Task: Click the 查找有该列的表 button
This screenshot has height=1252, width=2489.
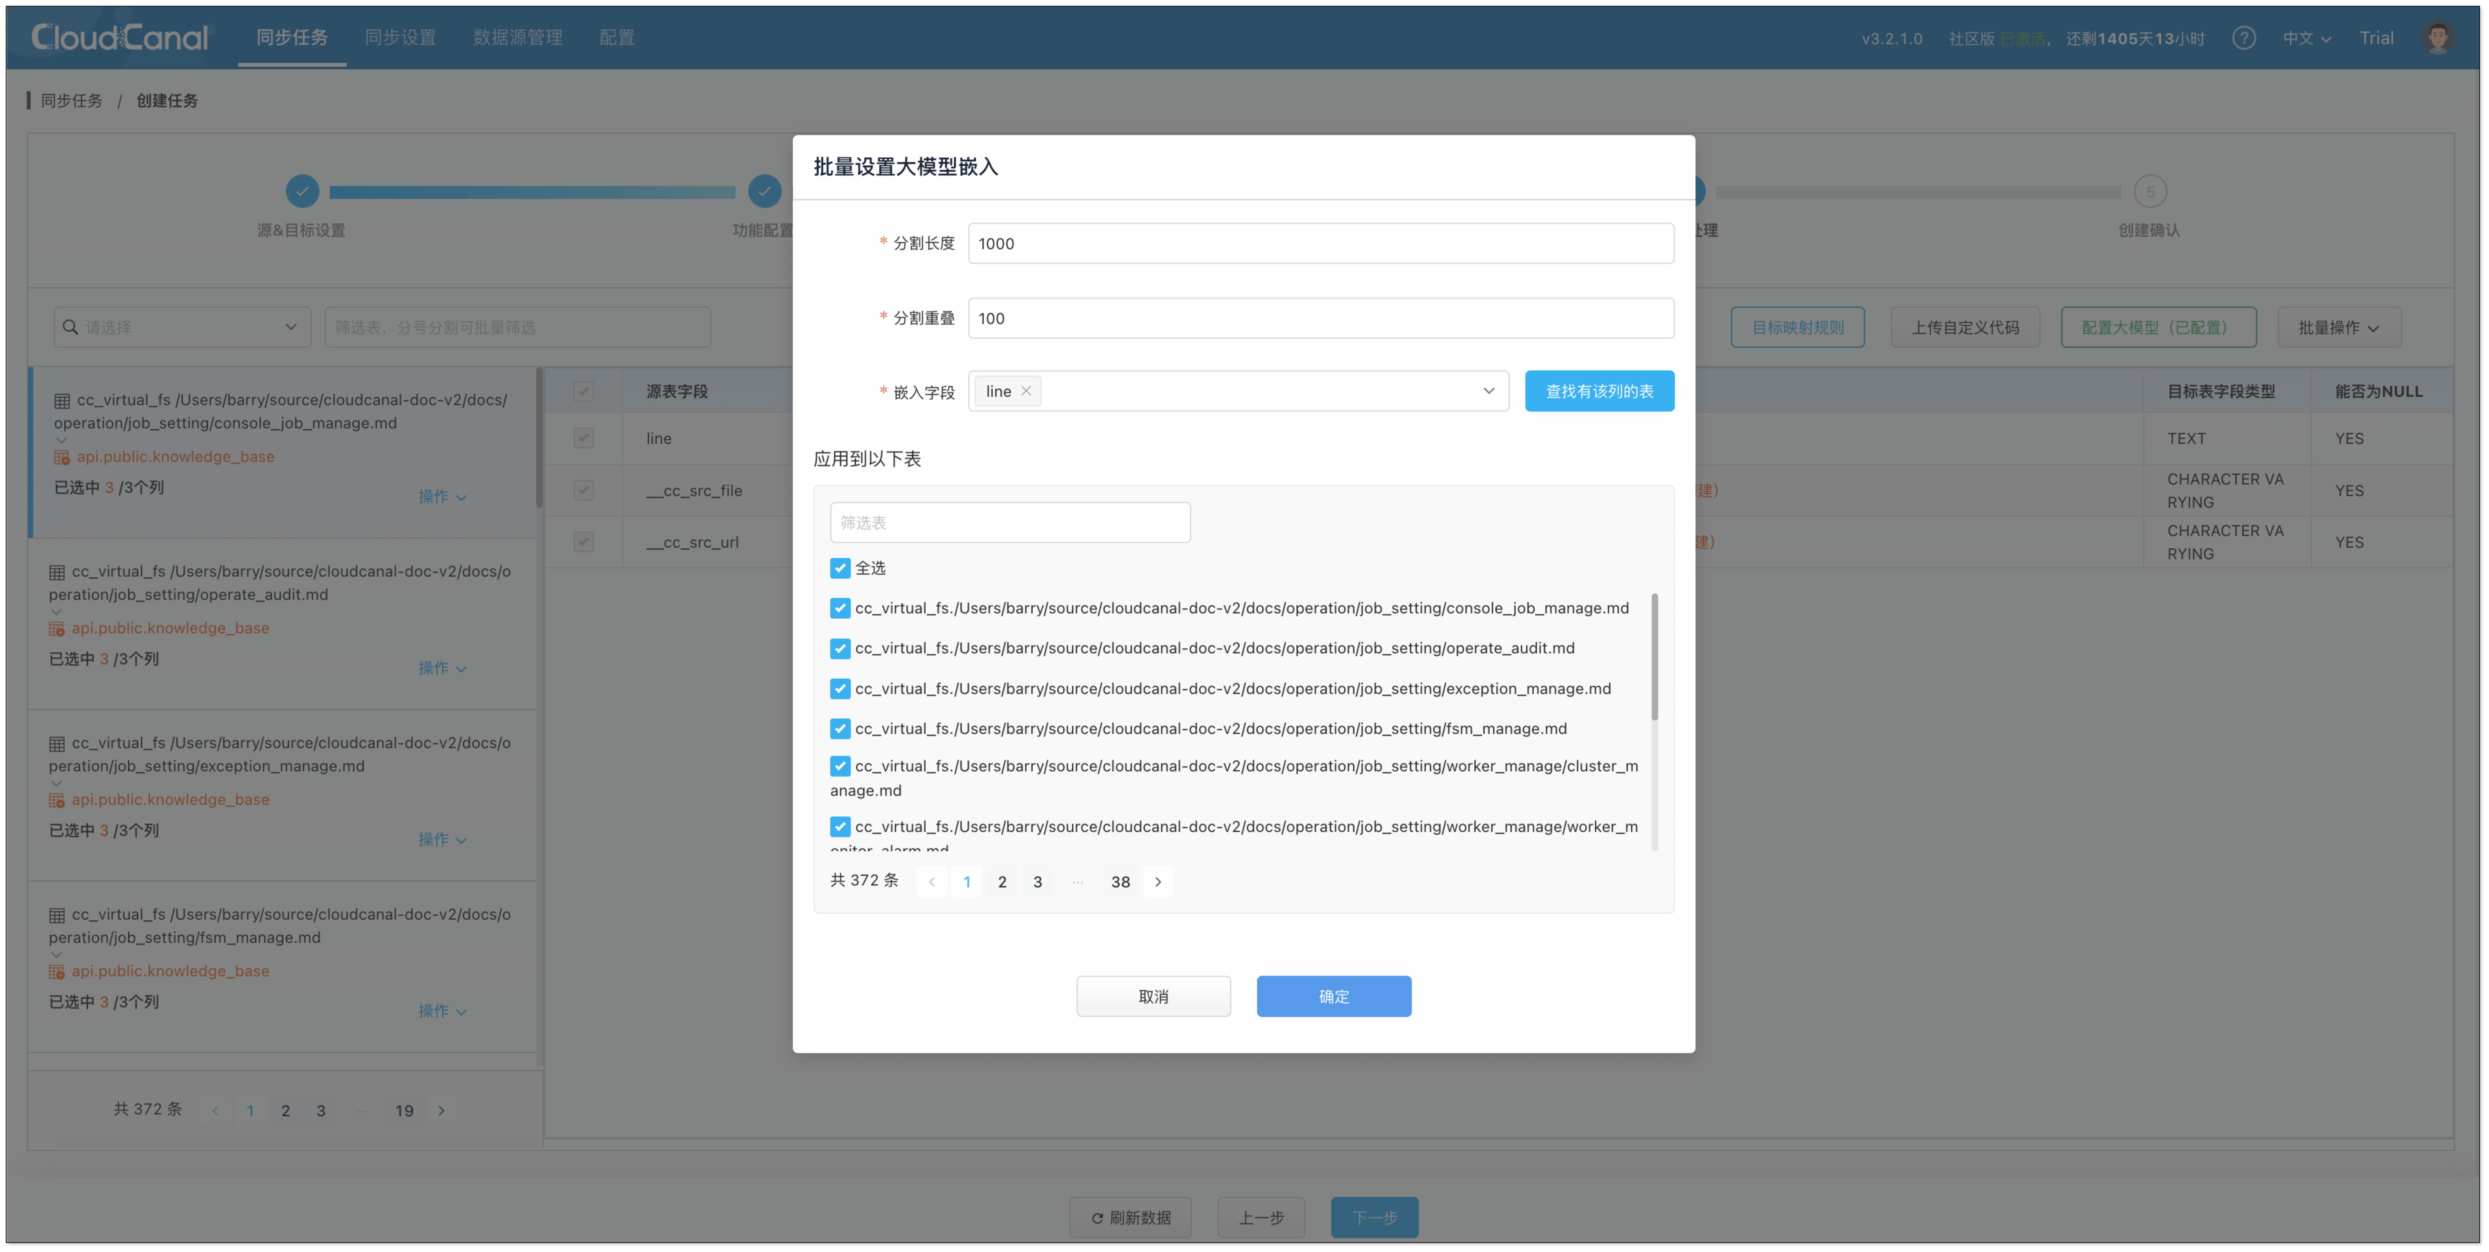Action: [x=1599, y=391]
